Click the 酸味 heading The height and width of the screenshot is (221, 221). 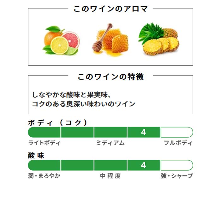pyautogui.click(x=36, y=155)
